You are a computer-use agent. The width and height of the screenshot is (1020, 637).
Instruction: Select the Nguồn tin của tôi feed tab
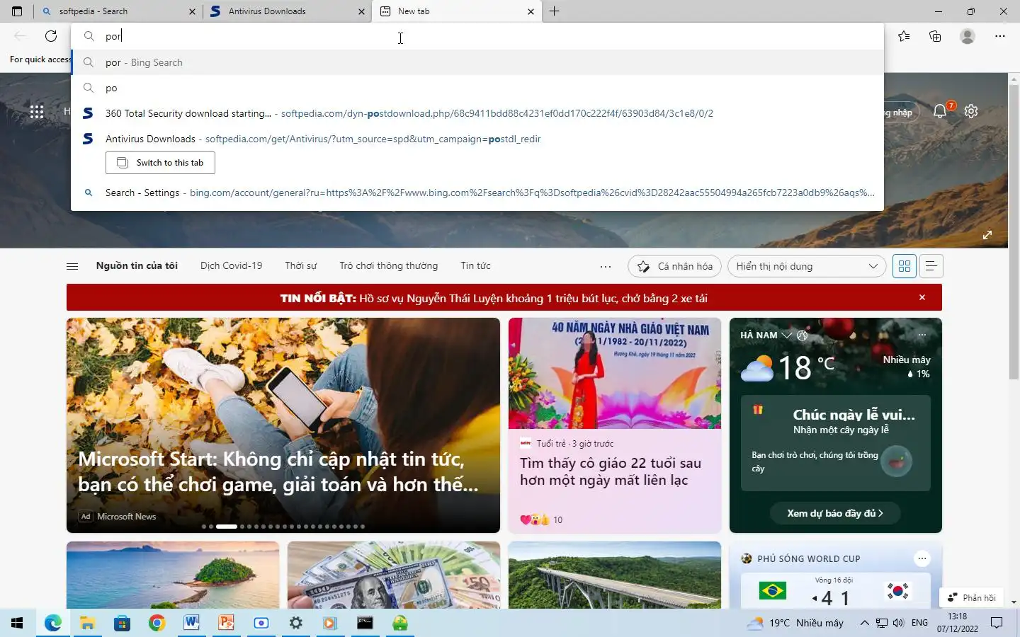[x=137, y=266]
